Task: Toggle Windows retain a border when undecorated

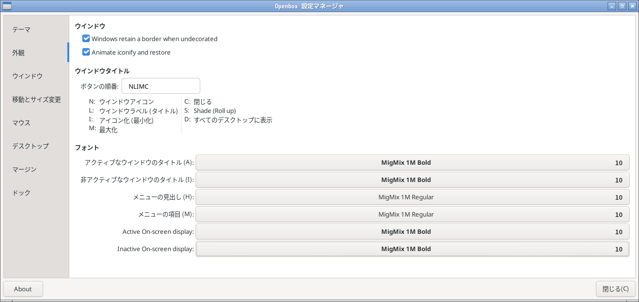Action: click(150, 39)
